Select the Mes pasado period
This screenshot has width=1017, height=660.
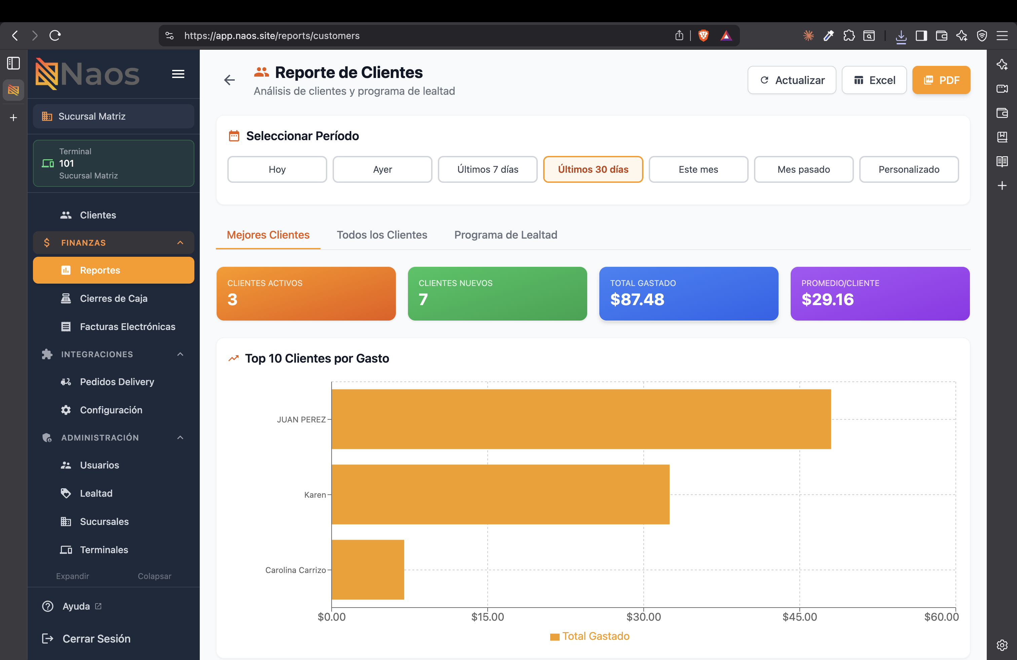click(804, 169)
